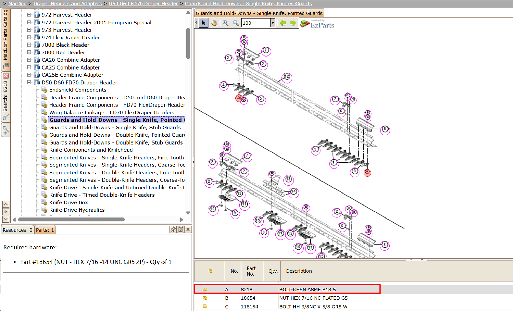Click callout 1 on the guard diagram
Viewport: 513px width, 311px height.
pyautogui.click(x=334, y=163)
